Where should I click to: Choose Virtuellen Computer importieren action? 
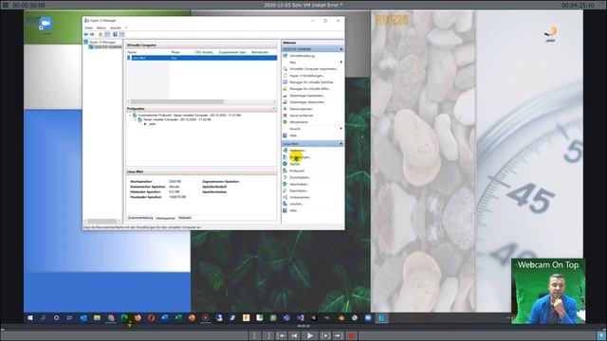tap(314, 69)
